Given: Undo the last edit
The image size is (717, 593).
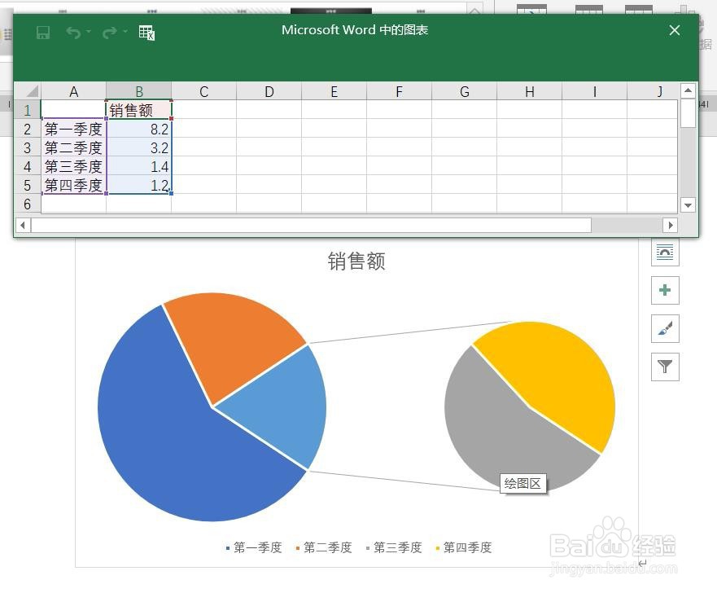Looking at the screenshot, I should (76, 33).
